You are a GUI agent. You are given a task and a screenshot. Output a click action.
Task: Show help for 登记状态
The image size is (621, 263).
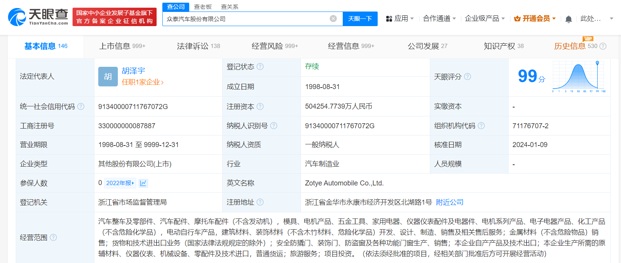tap(260, 66)
